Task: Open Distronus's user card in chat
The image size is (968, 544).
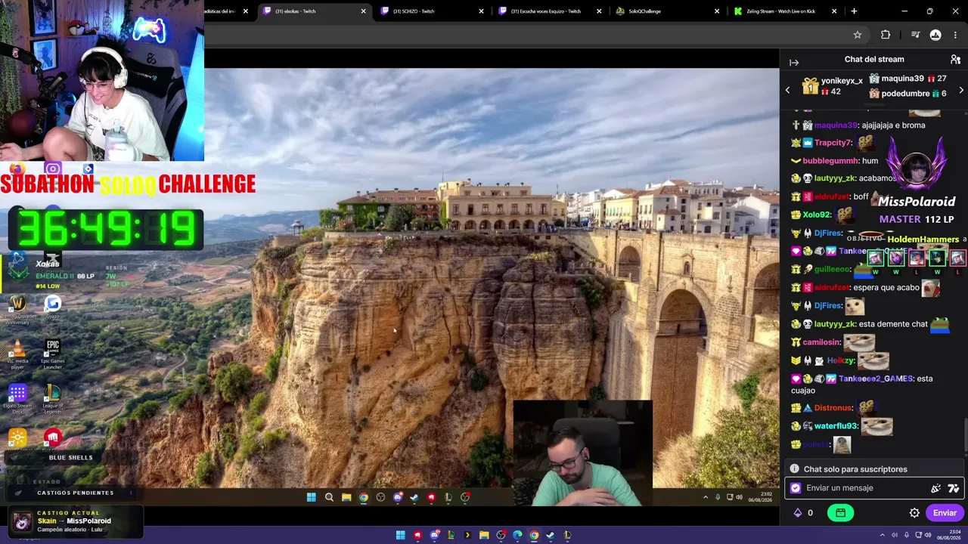Action: click(833, 408)
